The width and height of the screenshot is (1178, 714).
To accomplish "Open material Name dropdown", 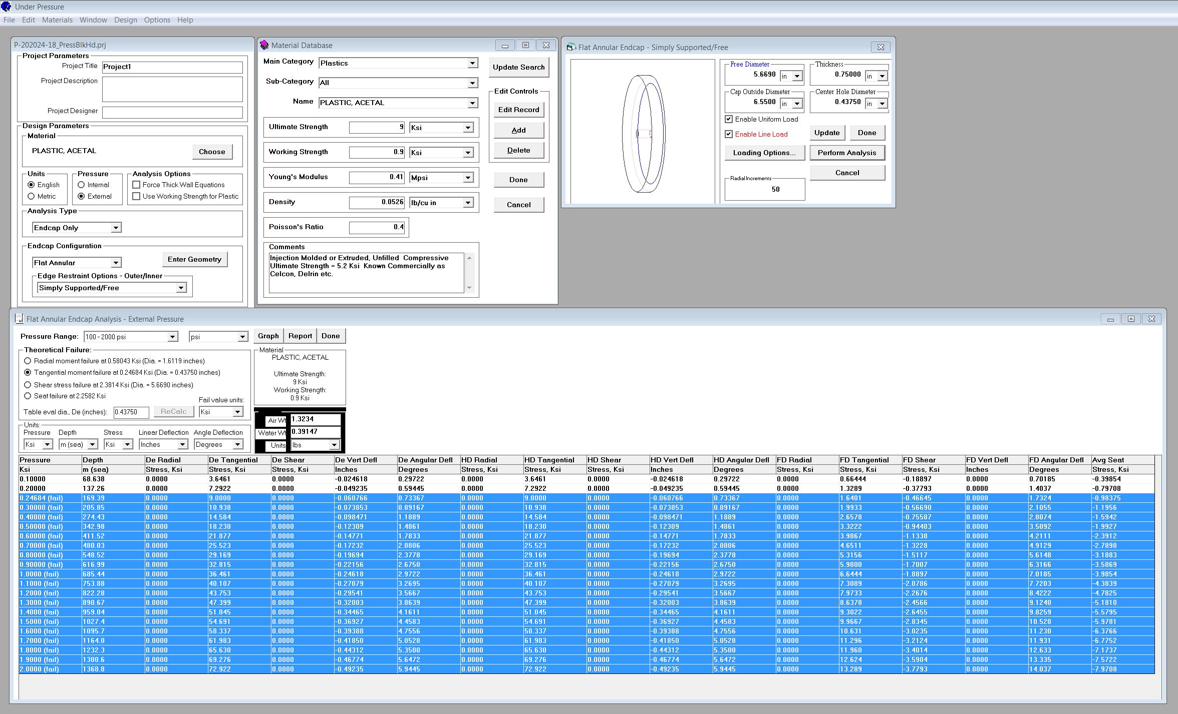I will [472, 103].
